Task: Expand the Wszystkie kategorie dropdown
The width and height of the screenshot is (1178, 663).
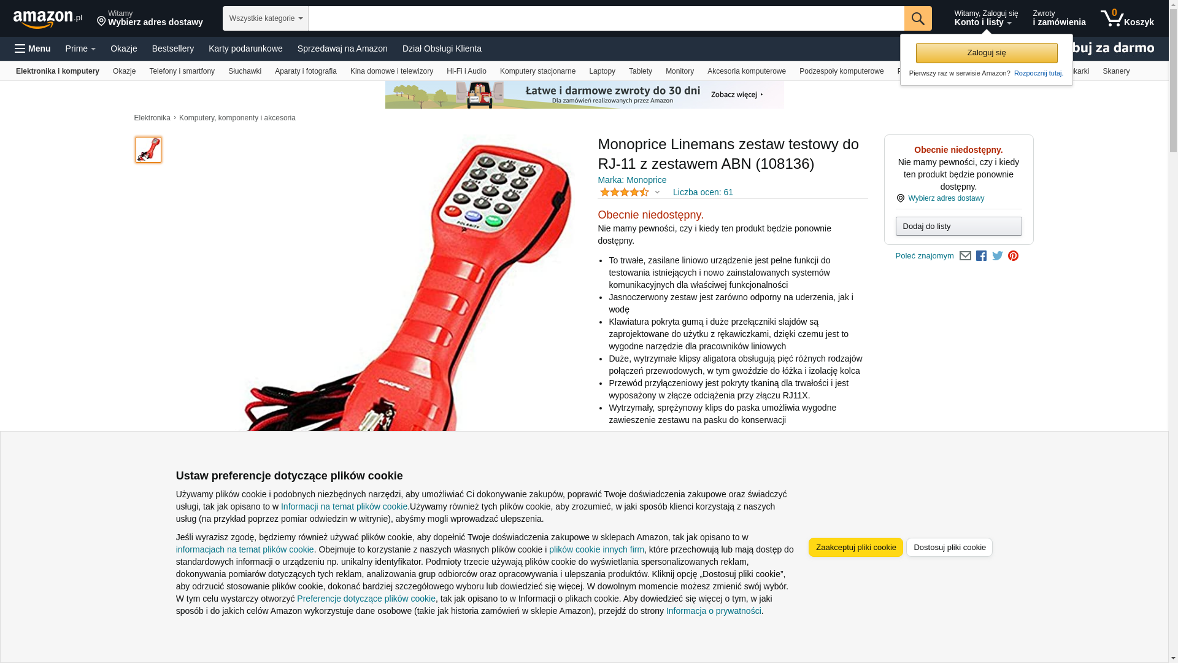Action: [x=266, y=18]
